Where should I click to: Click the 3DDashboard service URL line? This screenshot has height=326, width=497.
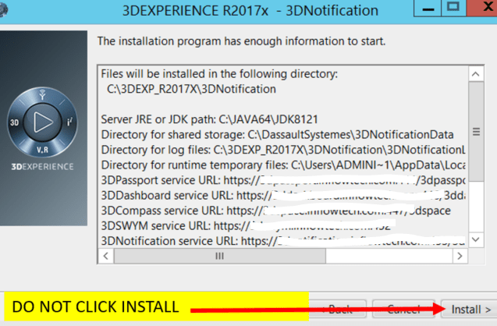tap(283, 196)
